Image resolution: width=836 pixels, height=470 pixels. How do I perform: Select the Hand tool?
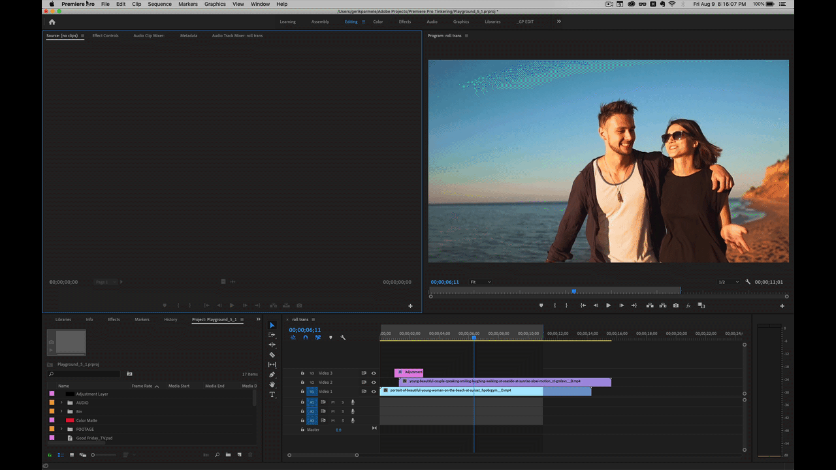coord(272,384)
